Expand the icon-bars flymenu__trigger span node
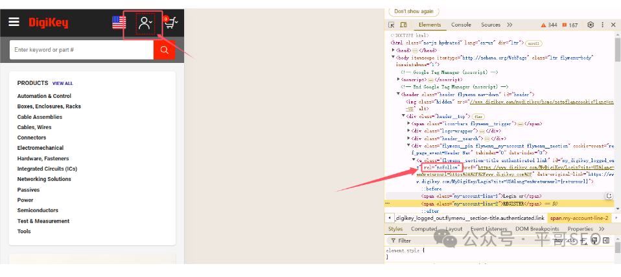Image resolution: width=621 pixels, height=277 pixels. coord(409,123)
